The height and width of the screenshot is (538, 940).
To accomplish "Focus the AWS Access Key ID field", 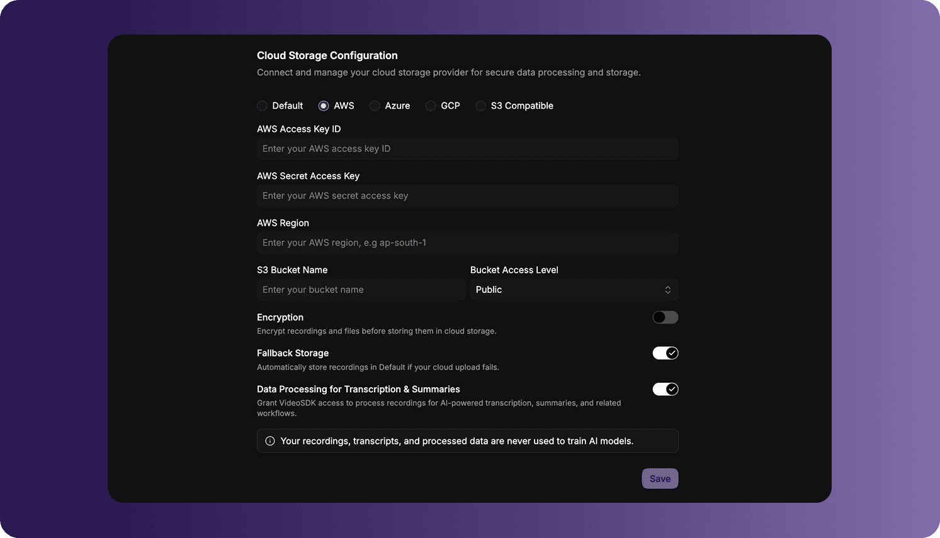I will [468, 149].
